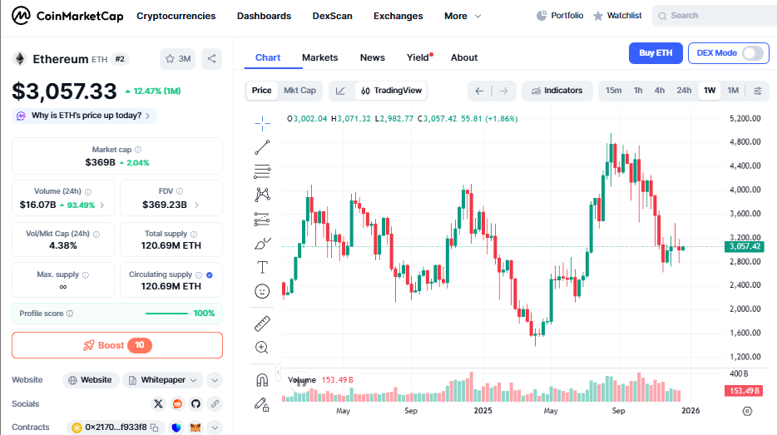The image size is (777, 435).
Task: Set the chart interval to 15m
Action: [613, 91]
